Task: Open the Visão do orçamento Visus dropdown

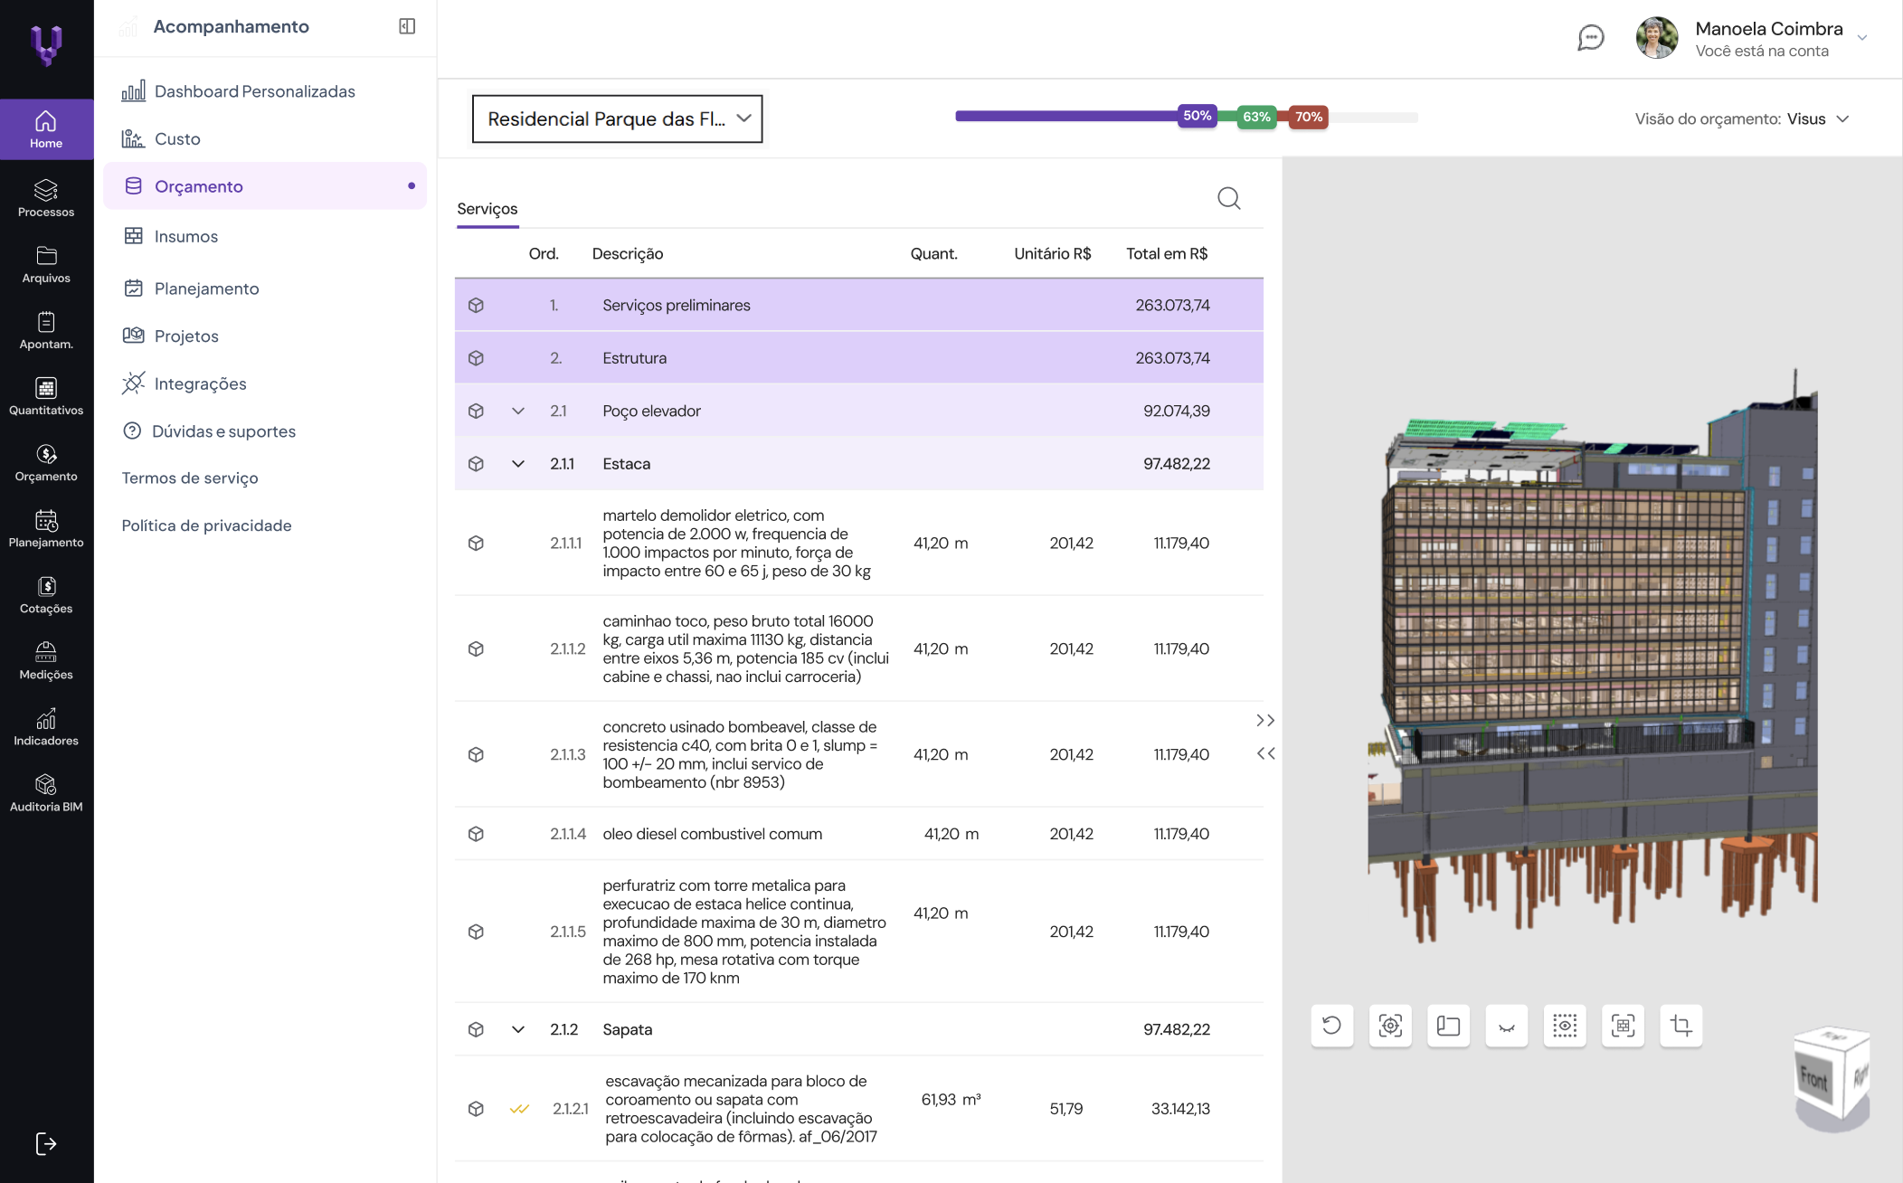Action: coord(1742,118)
